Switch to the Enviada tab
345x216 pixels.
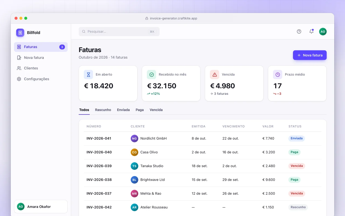click(x=123, y=110)
